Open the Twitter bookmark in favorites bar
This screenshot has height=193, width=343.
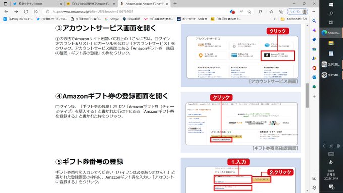click(51, 19)
